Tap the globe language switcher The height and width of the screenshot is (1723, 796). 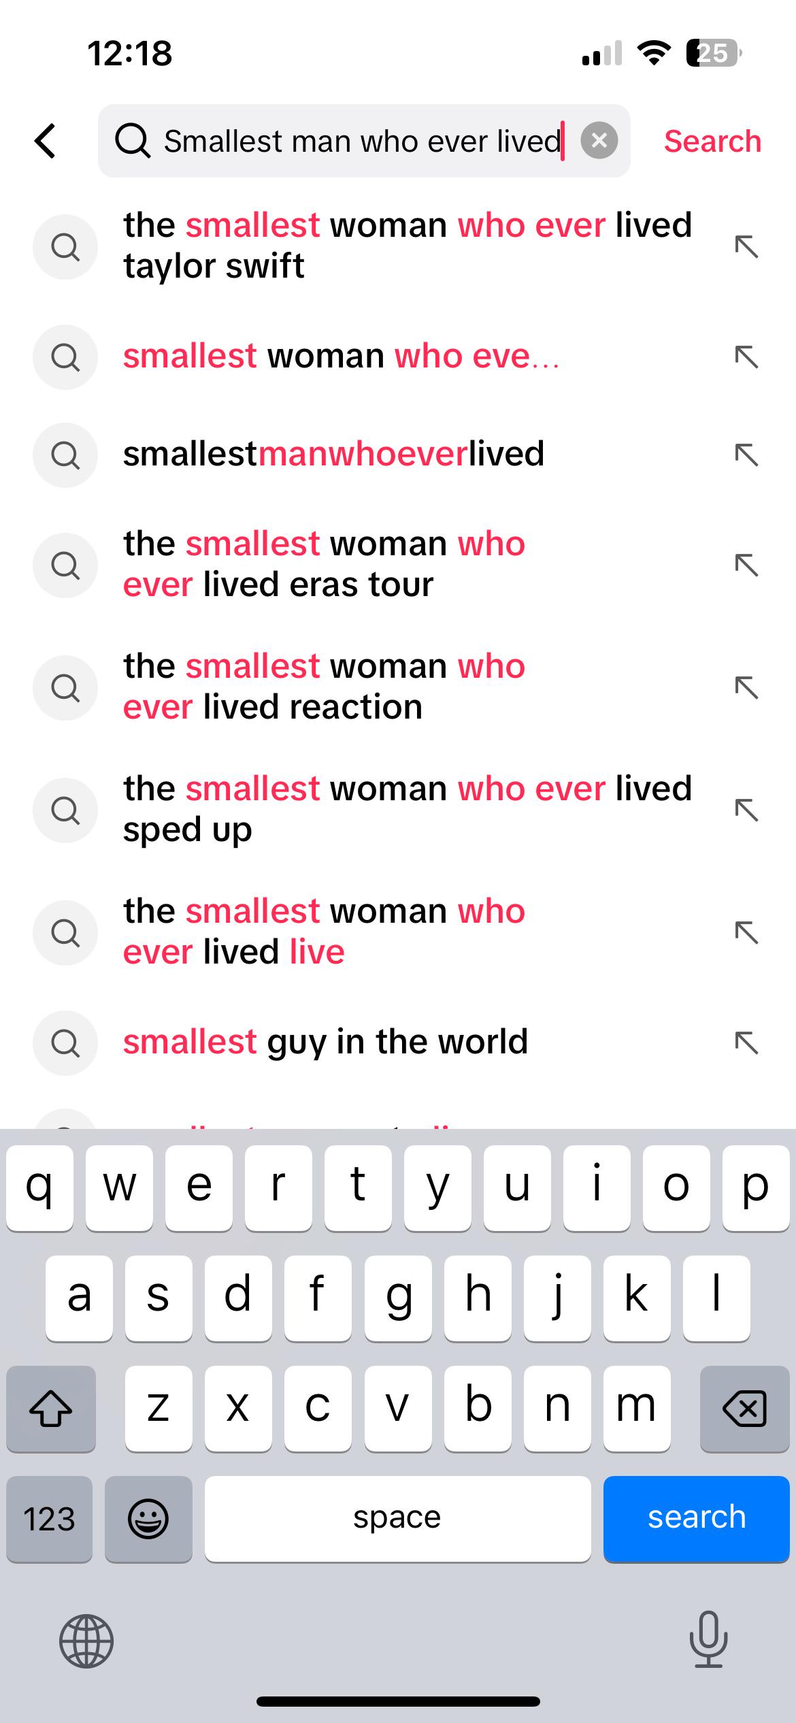(86, 1641)
